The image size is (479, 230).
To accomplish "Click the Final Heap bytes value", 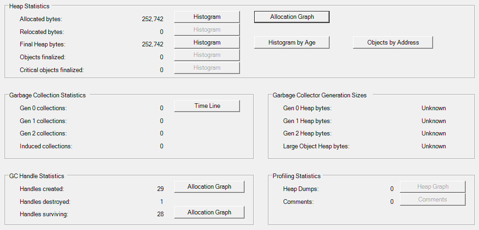I will pos(153,44).
